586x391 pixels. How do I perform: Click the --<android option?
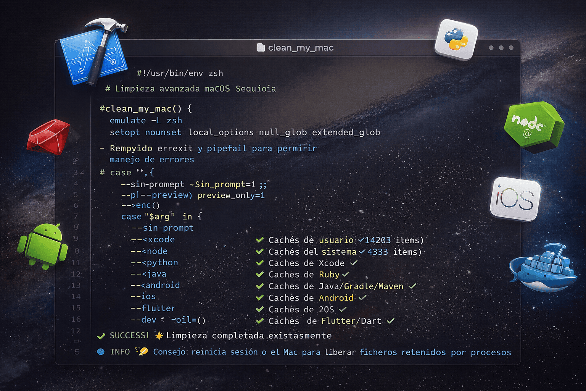[155, 285]
